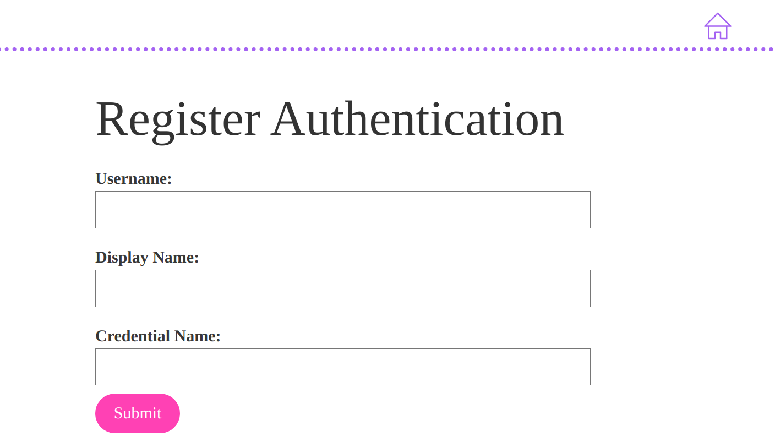Click the input box above Submit
This screenshot has height=447, width=775.
(x=342, y=367)
